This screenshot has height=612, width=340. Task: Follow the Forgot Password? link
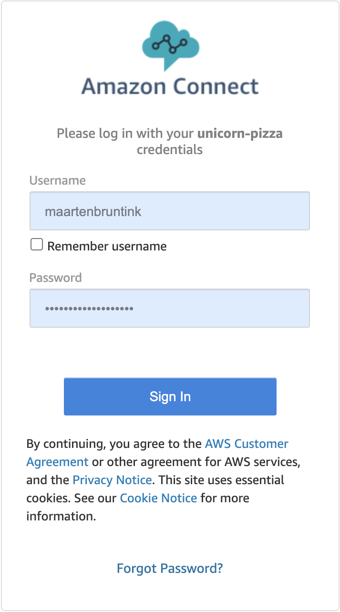coord(170,569)
